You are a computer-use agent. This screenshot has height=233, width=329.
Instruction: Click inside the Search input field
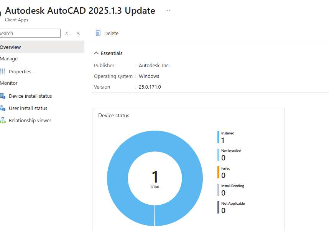[x=31, y=33]
